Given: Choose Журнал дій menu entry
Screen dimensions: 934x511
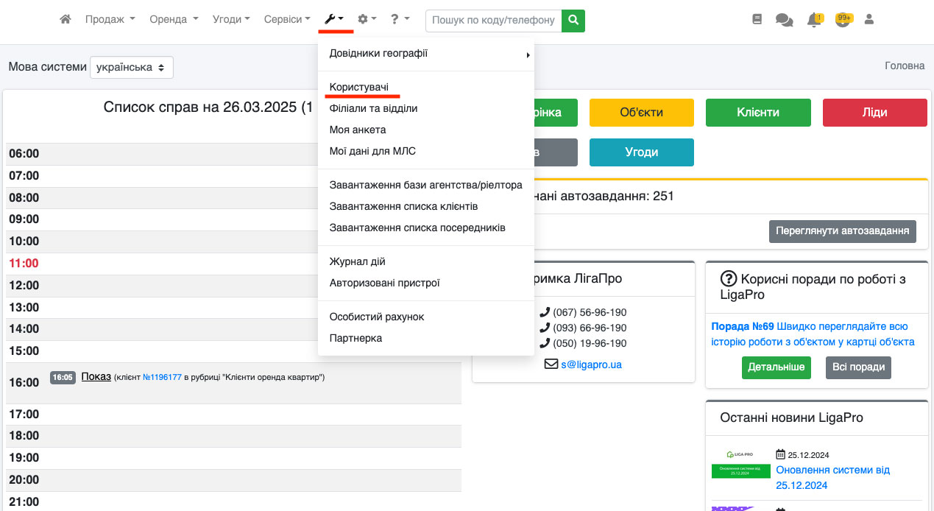Looking at the screenshot, I should point(357,261).
